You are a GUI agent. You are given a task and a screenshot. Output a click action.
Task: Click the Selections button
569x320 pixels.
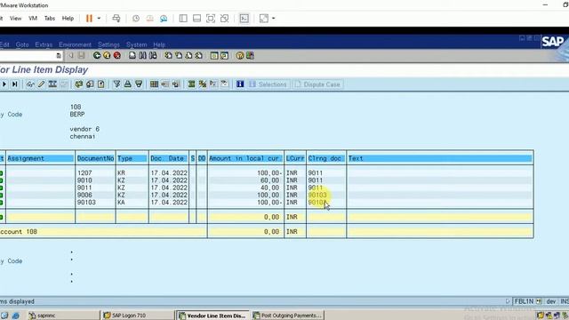(268, 84)
